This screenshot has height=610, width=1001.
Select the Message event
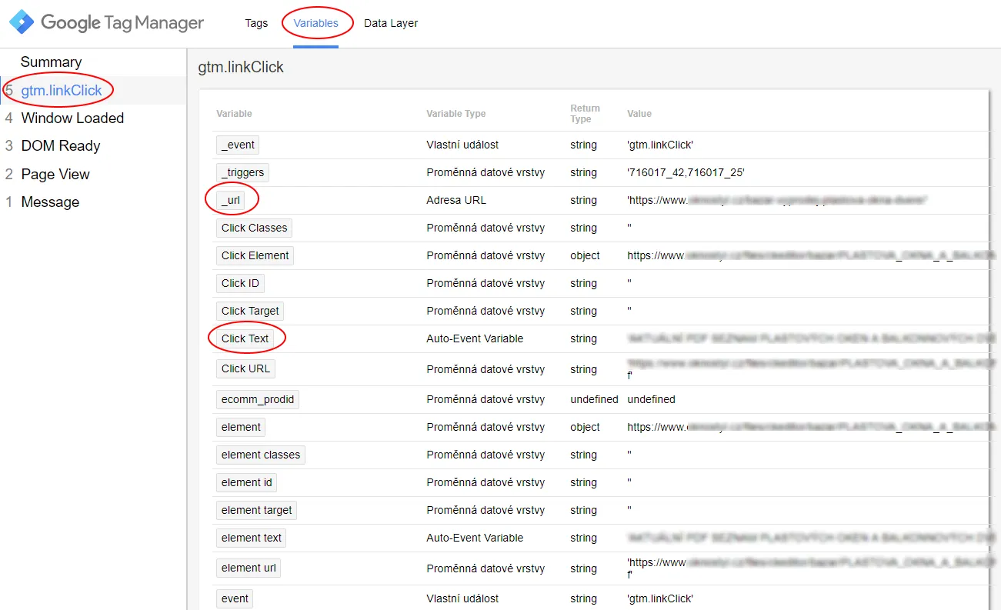50,202
